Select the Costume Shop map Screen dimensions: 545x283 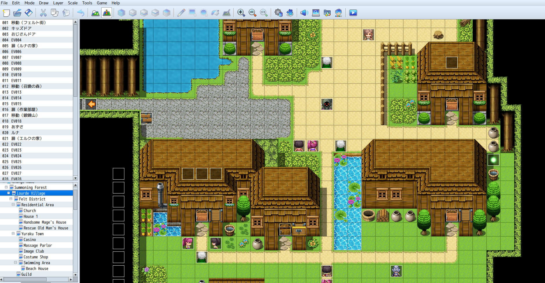pos(36,257)
